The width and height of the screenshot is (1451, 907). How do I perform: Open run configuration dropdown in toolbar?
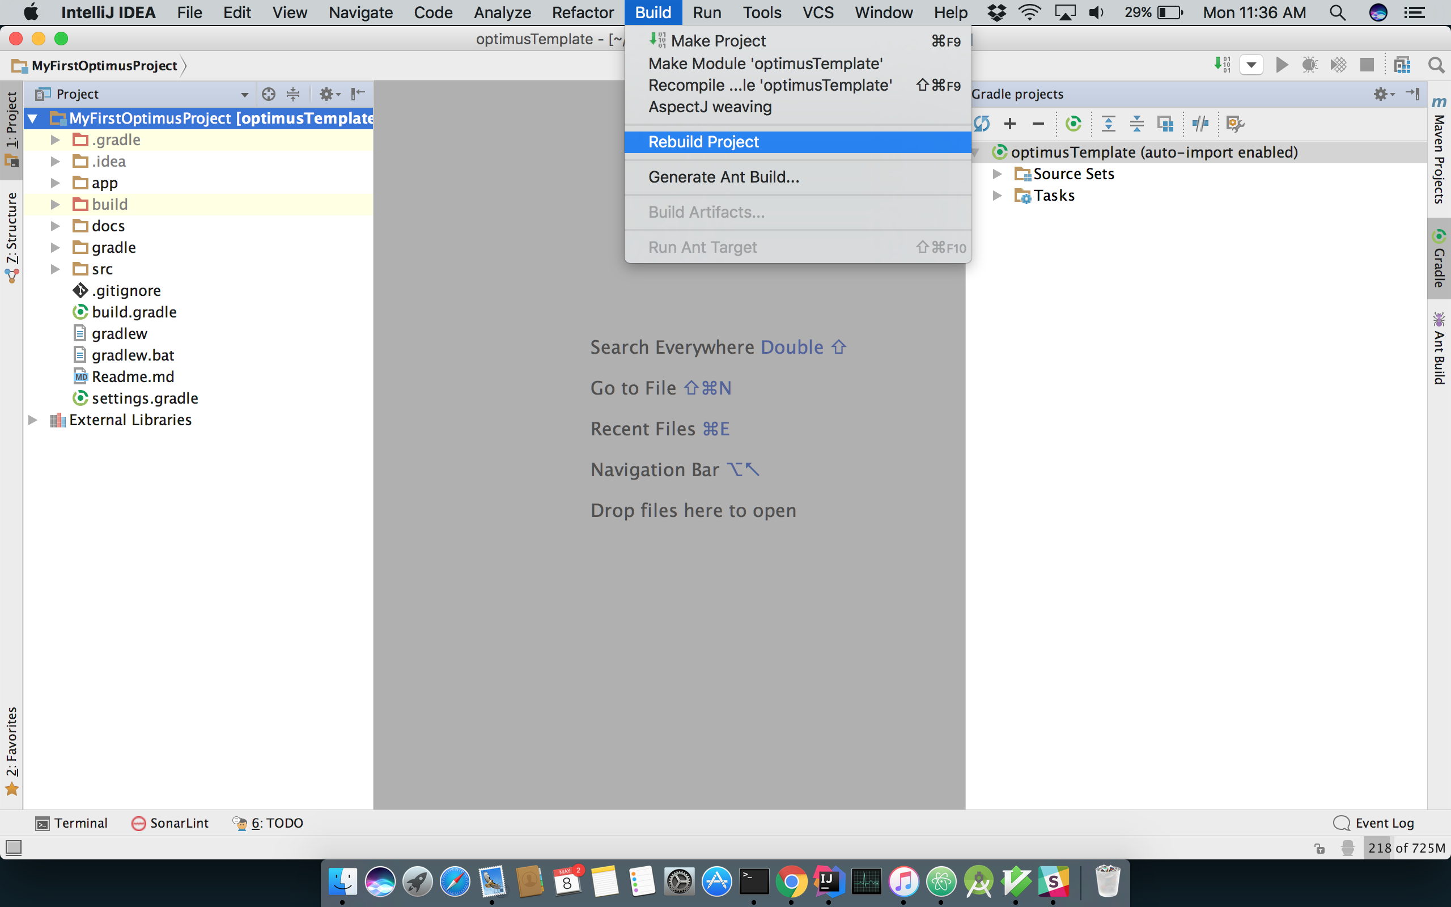click(x=1251, y=65)
